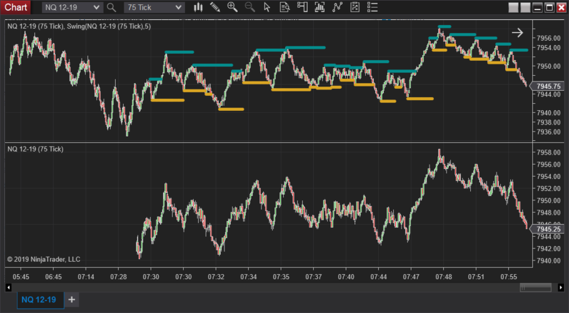Click the right grey link square button
Screen dimensions: 569x313
(525, 8)
